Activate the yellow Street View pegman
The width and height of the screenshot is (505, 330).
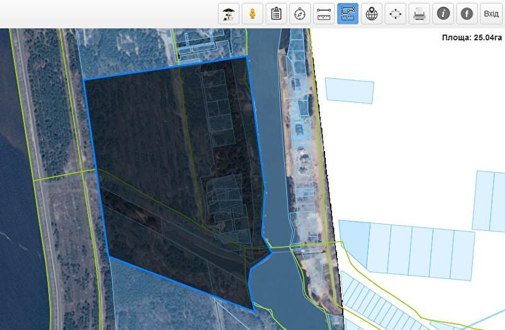tap(252, 13)
